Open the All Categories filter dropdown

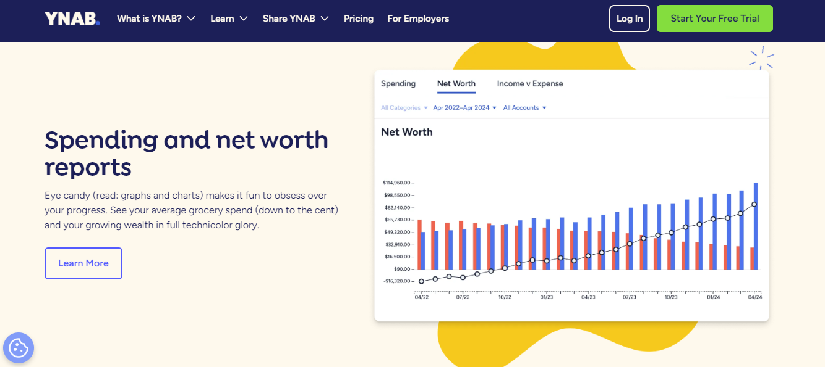pyautogui.click(x=404, y=108)
